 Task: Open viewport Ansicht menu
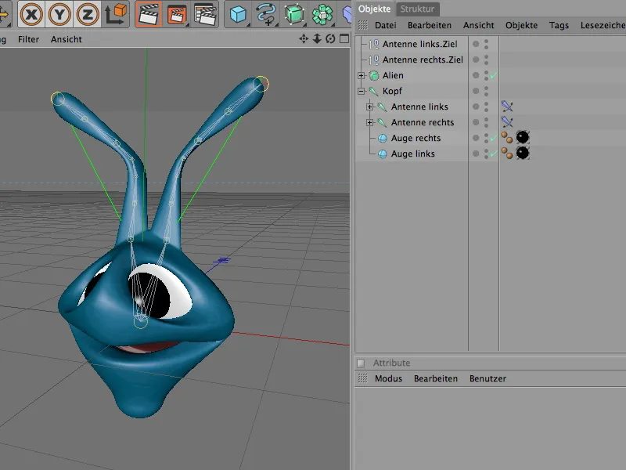[x=67, y=39]
